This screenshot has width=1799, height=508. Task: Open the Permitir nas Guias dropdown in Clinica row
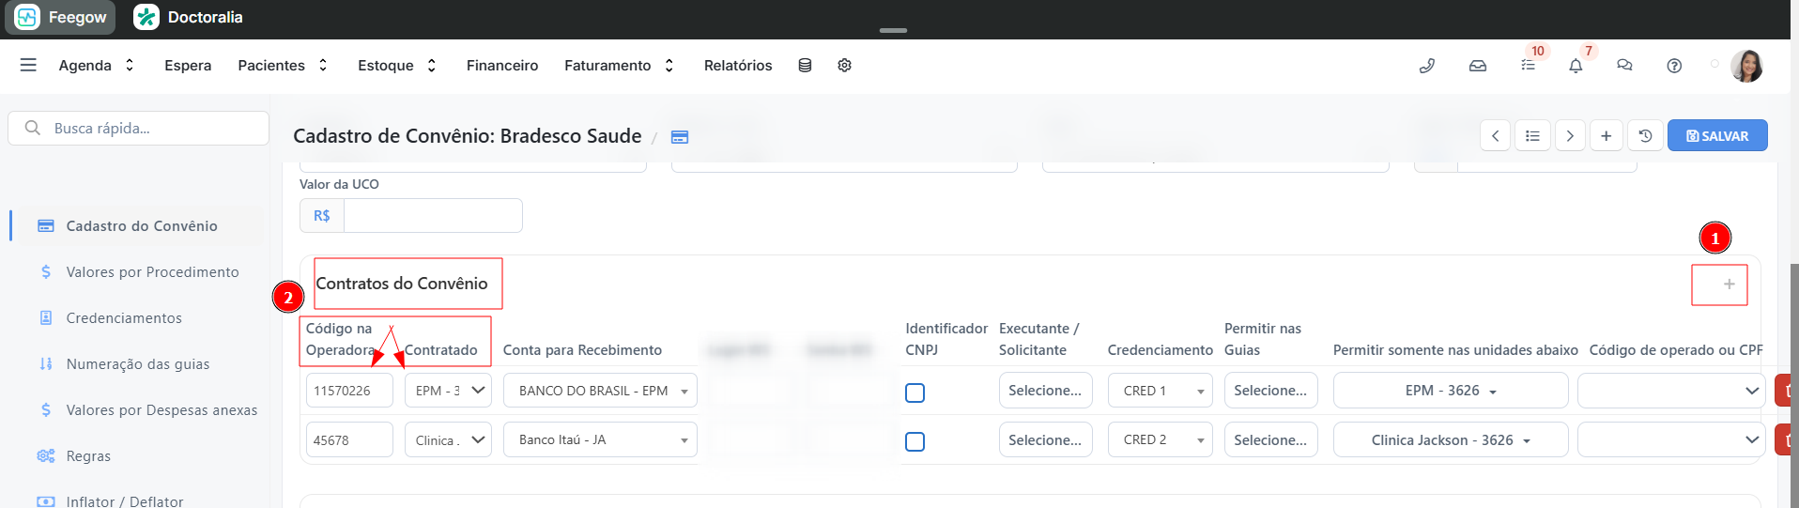pos(1270,439)
